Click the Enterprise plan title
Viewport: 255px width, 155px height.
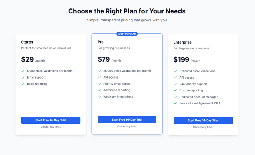pos(183,42)
